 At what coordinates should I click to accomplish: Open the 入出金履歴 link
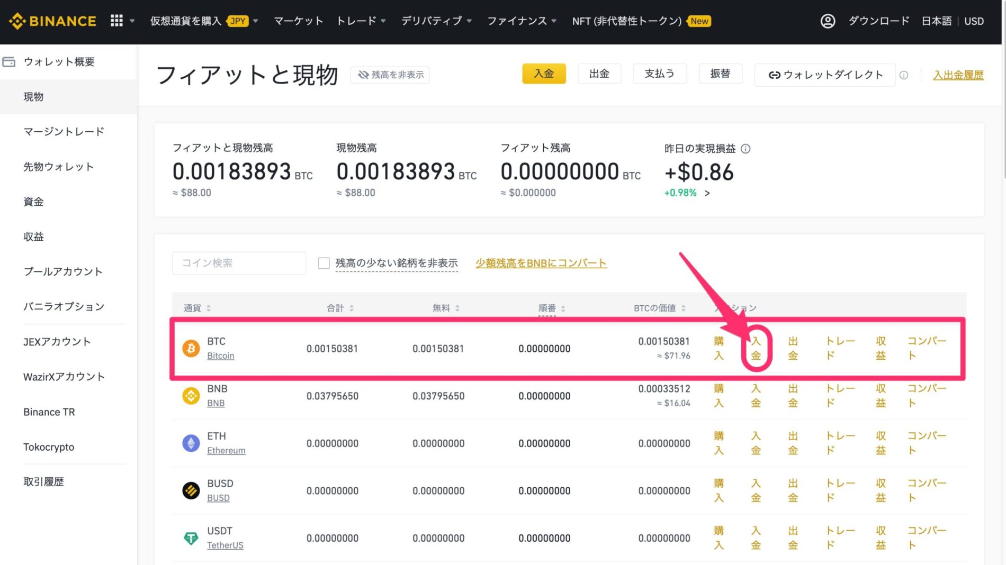(x=958, y=75)
